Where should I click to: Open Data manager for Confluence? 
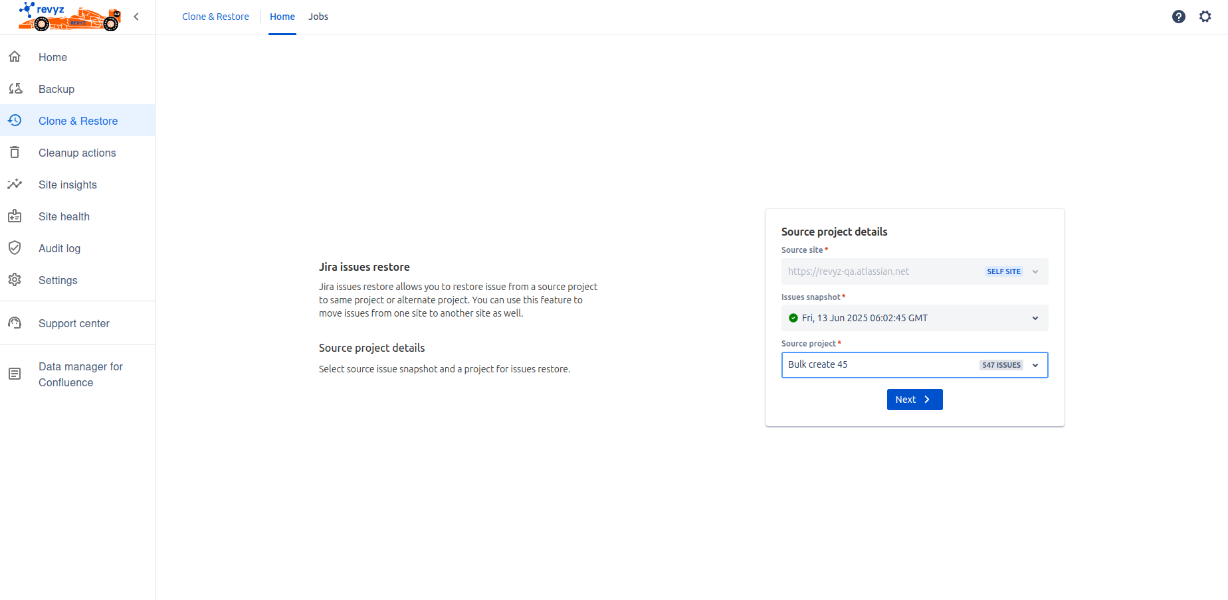[x=80, y=374]
